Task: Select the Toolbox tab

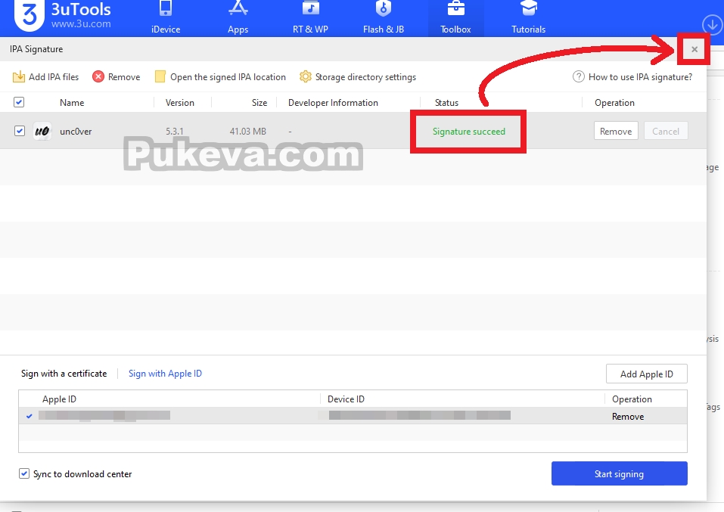Action: tap(455, 18)
